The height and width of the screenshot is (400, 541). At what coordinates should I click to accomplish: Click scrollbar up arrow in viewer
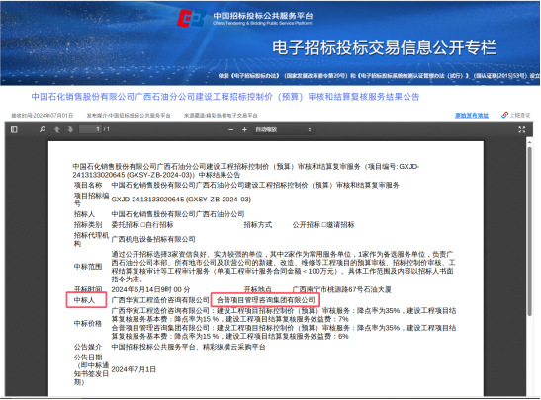point(529,141)
